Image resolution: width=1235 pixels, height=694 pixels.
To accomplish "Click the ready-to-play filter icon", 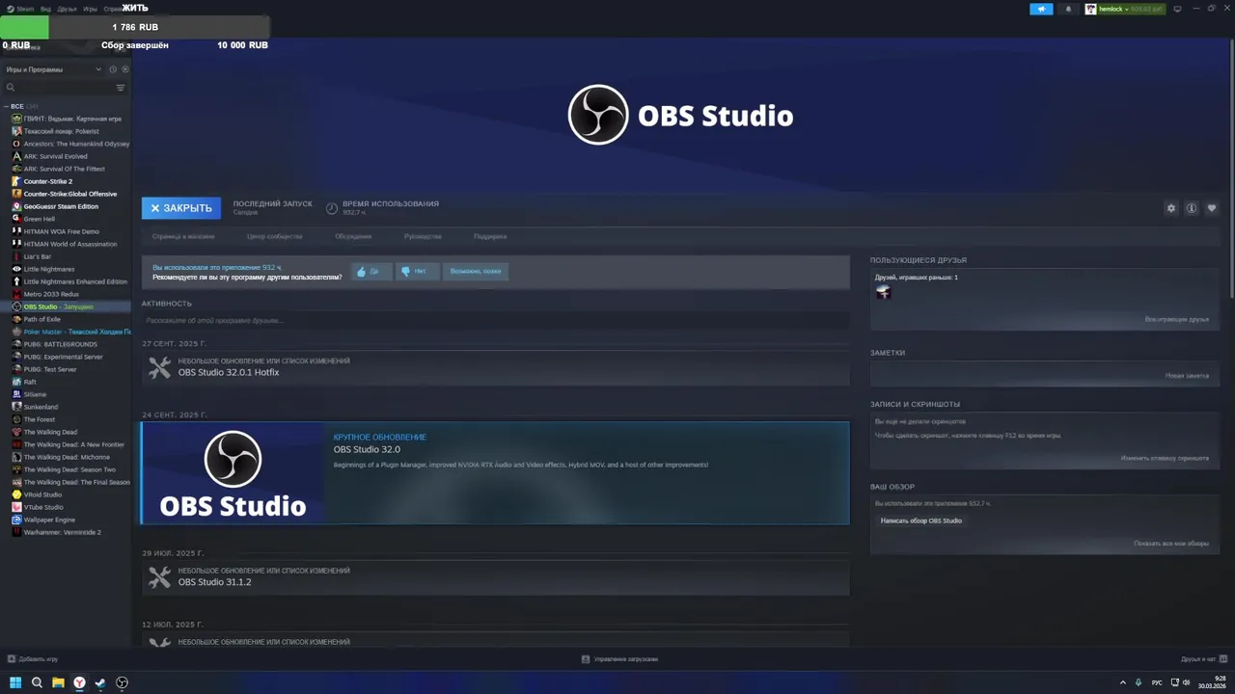I will pos(124,69).
